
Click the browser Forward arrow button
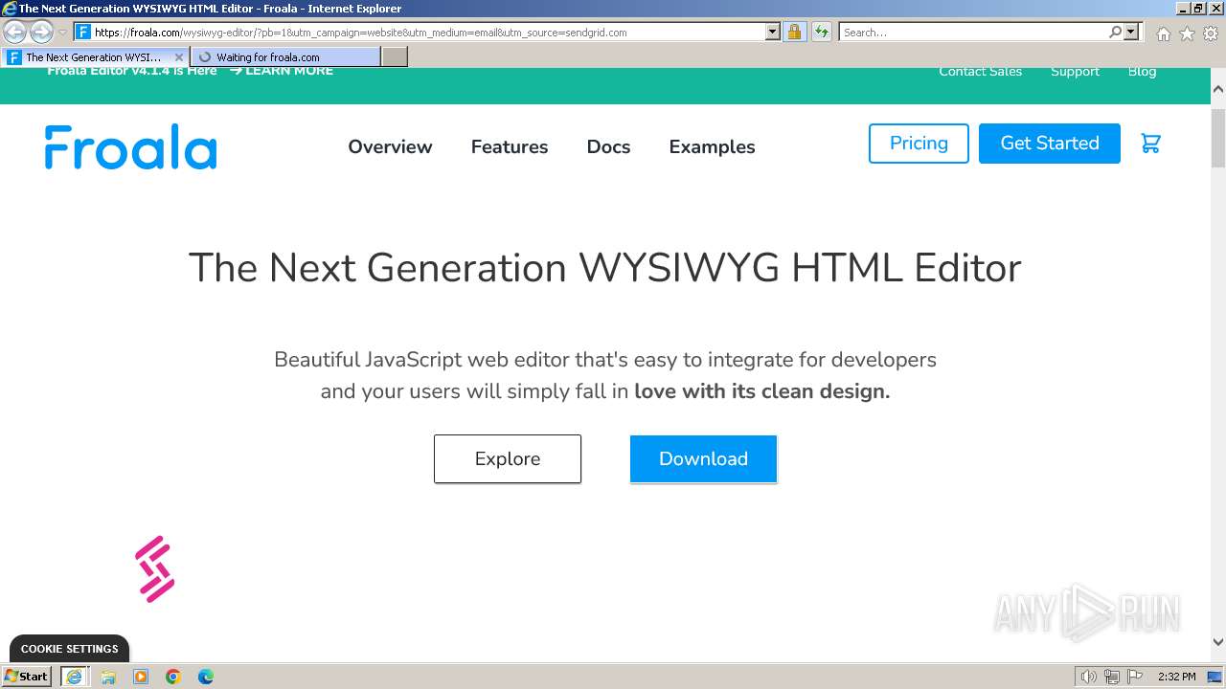click(x=41, y=32)
